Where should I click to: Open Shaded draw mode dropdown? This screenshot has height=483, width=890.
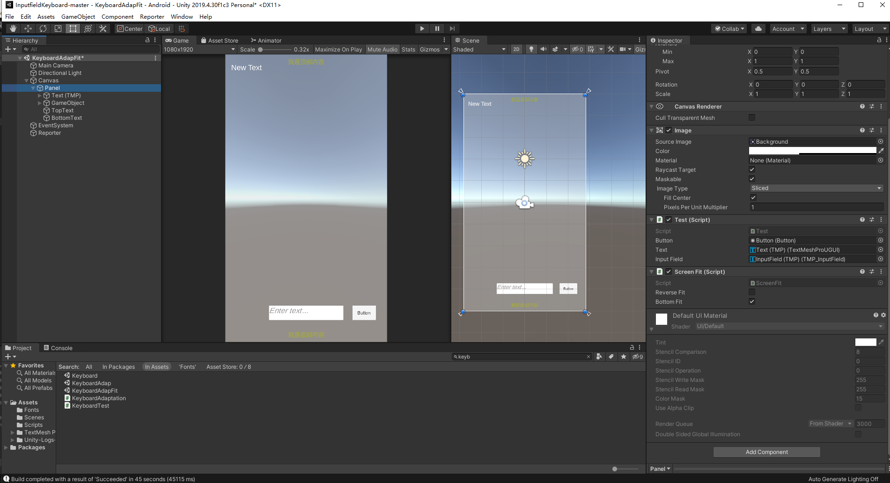(x=479, y=49)
